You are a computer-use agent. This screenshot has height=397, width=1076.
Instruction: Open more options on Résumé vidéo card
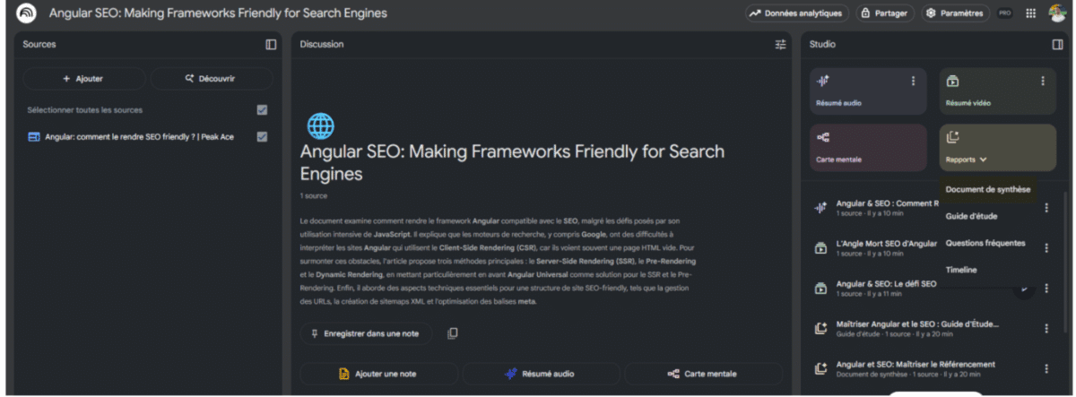click(x=1043, y=82)
